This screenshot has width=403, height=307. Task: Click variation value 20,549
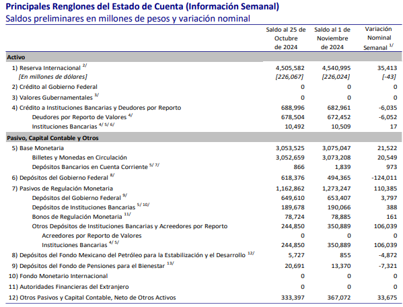click(x=387, y=158)
